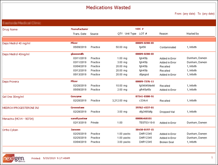This screenshot has width=218, height=165.
Task: Click transaction date 02/13/2019
Action: (80, 123)
